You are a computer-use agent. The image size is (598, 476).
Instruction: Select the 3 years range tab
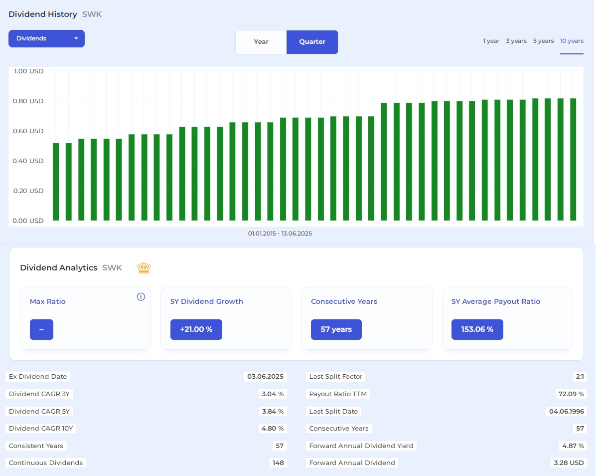click(516, 41)
